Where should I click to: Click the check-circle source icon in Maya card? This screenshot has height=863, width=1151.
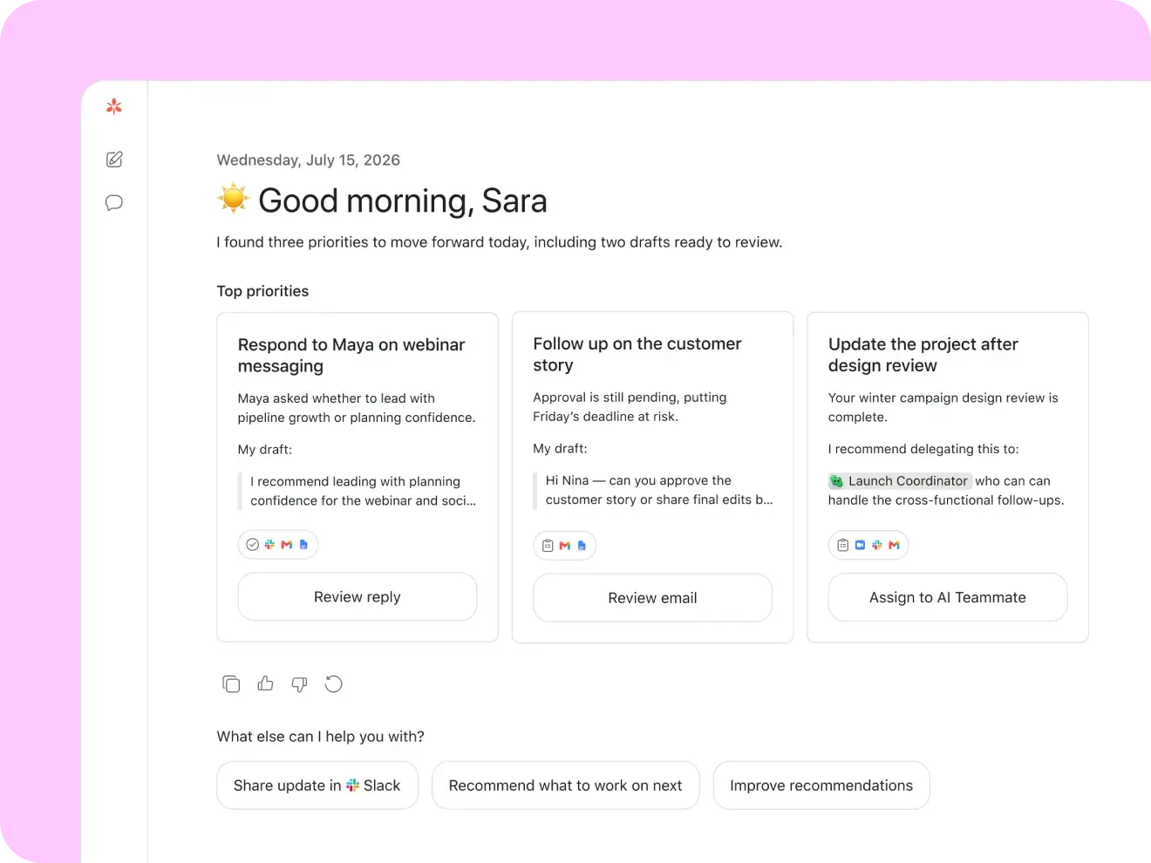point(253,545)
